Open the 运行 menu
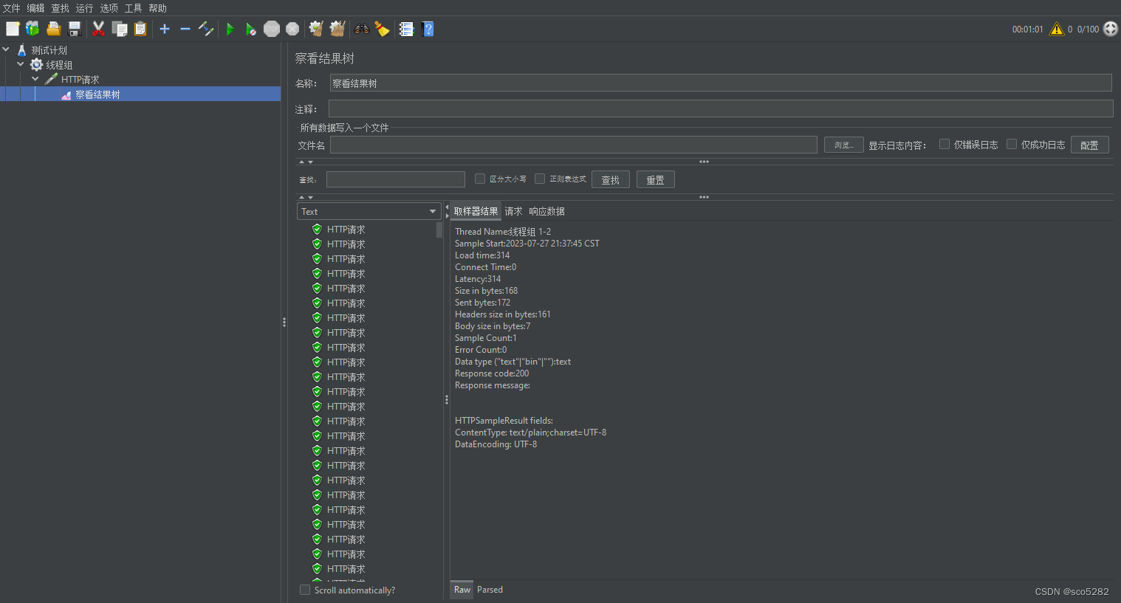The height and width of the screenshot is (603, 1121). pos(84,8)
